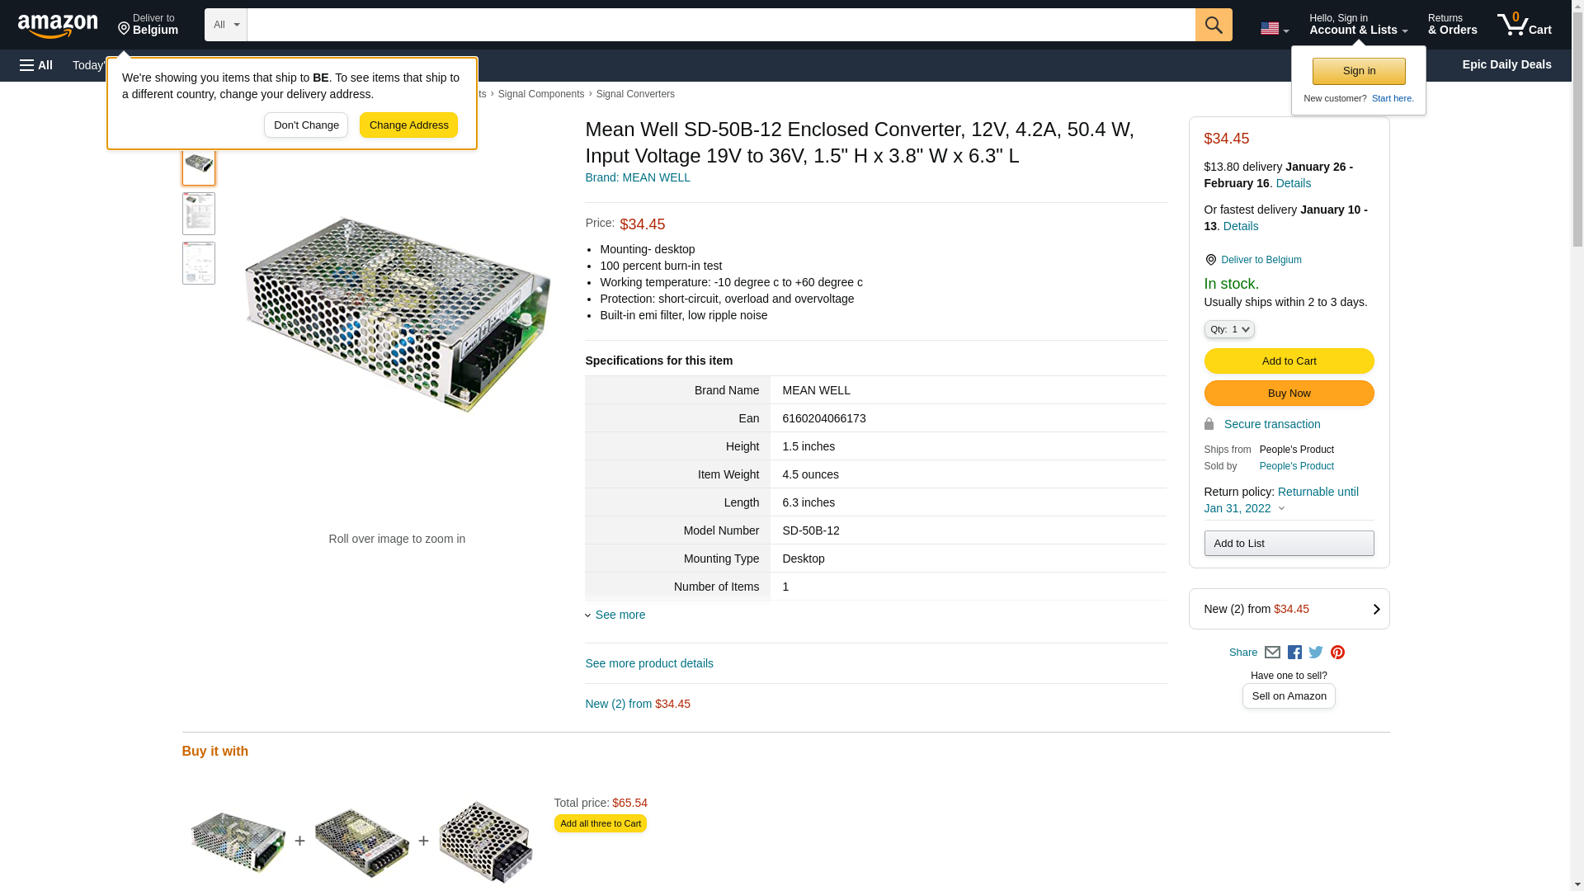This screenshot has width=1584, height=891.
Task: Share product via email icon
Action: tap(1272, 653)
